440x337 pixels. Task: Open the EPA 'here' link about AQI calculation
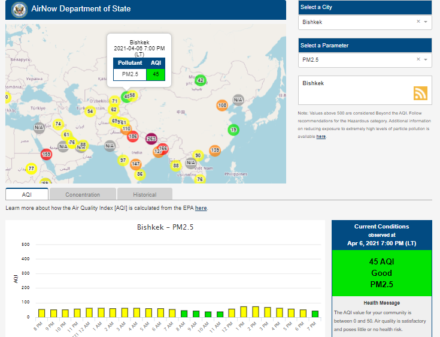[201, 208]
